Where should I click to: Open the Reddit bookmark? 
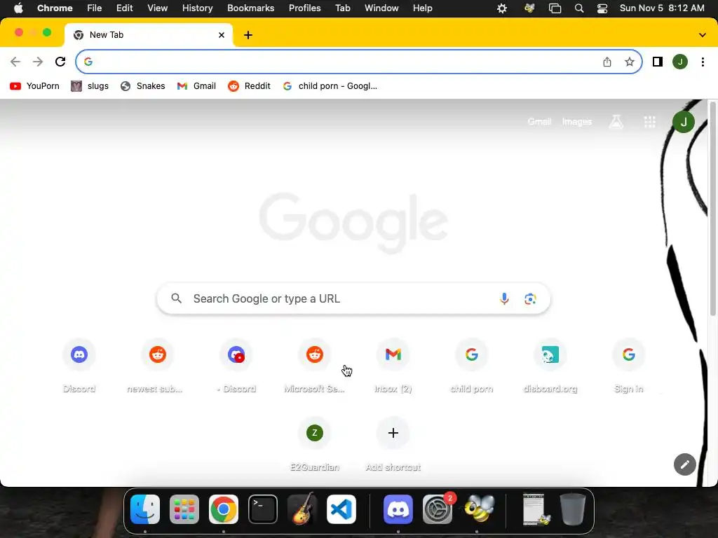249,86
